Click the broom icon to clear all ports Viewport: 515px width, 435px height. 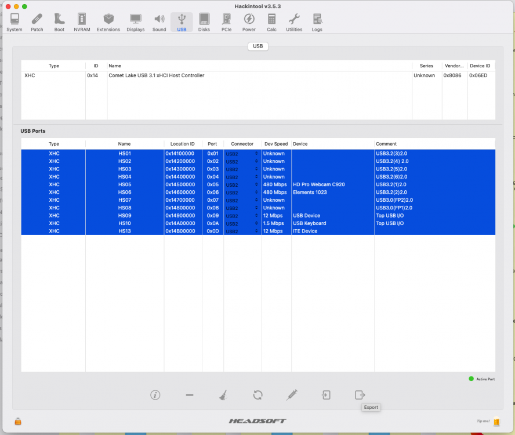point(224,395)
